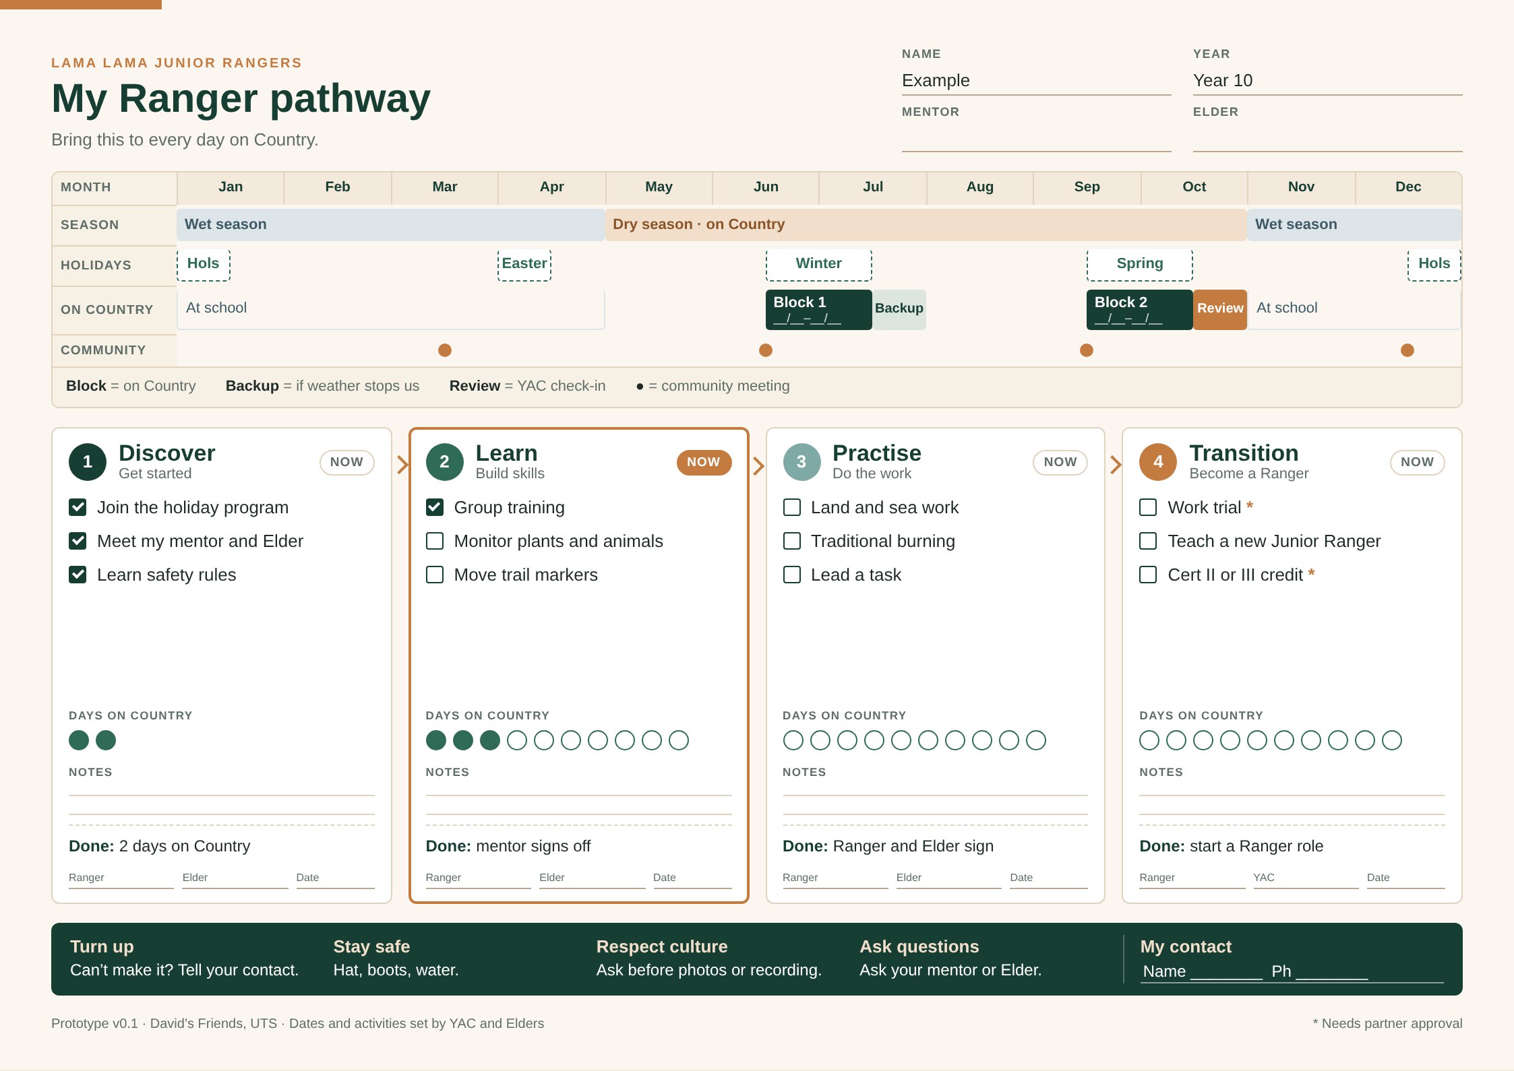Click the NOW badge on the Discover card

pyautogui.click(x=347, y=462)
